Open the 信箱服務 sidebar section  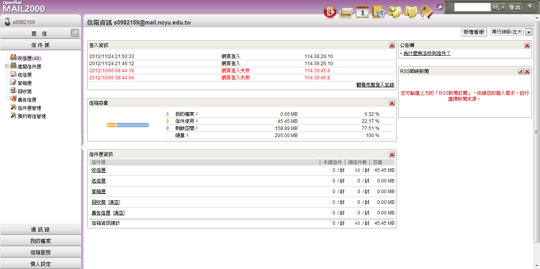pos(40,252)
